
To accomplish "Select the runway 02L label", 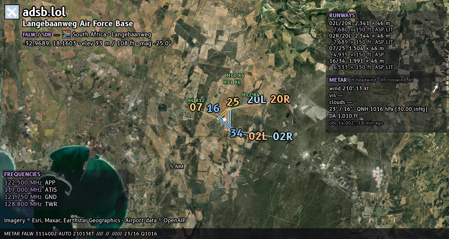I will point(258,136).
